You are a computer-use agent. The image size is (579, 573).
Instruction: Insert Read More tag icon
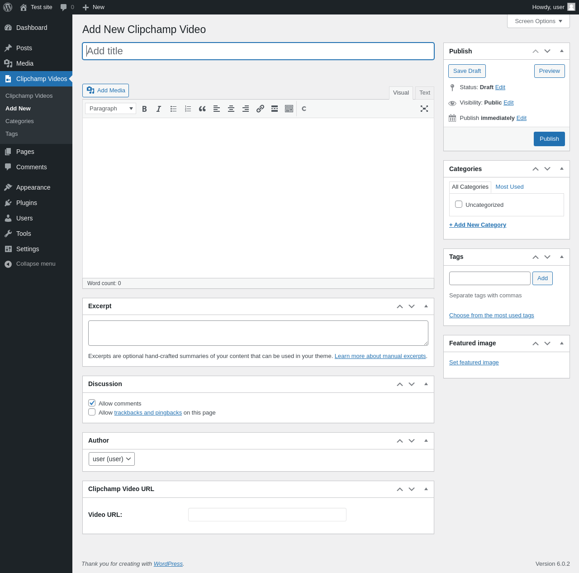click(275, 109)
